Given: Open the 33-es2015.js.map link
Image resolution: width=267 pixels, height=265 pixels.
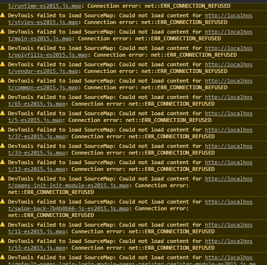Looking at the screenshot, I should click(x=37, y=153).
